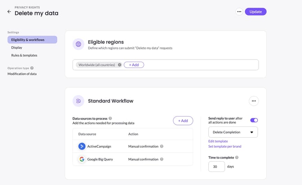
Task: Click the back arrow beside Delete my data
Action: (x=9, y=12)
